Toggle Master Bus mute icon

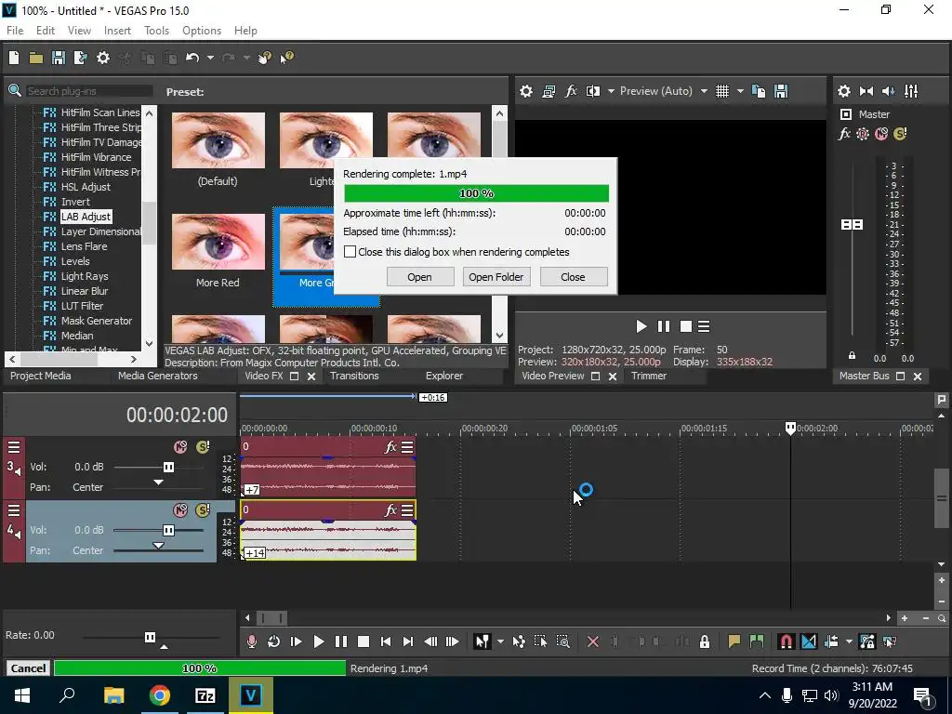point(881,134)
